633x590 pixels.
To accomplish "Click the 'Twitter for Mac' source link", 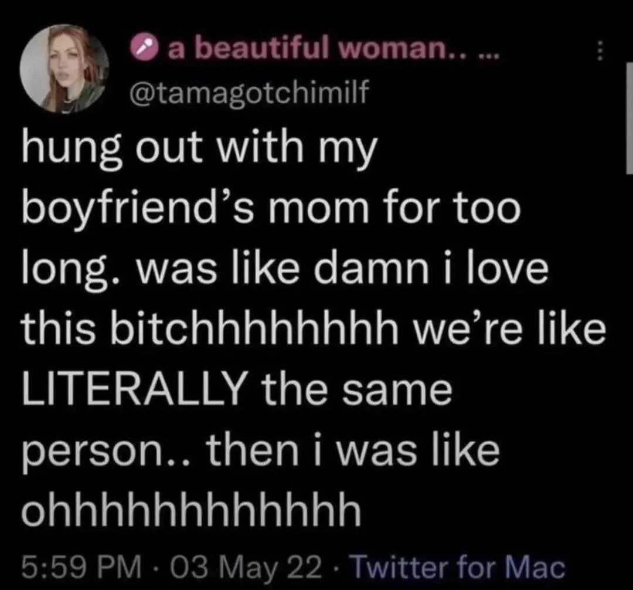I will coord(459,567).
